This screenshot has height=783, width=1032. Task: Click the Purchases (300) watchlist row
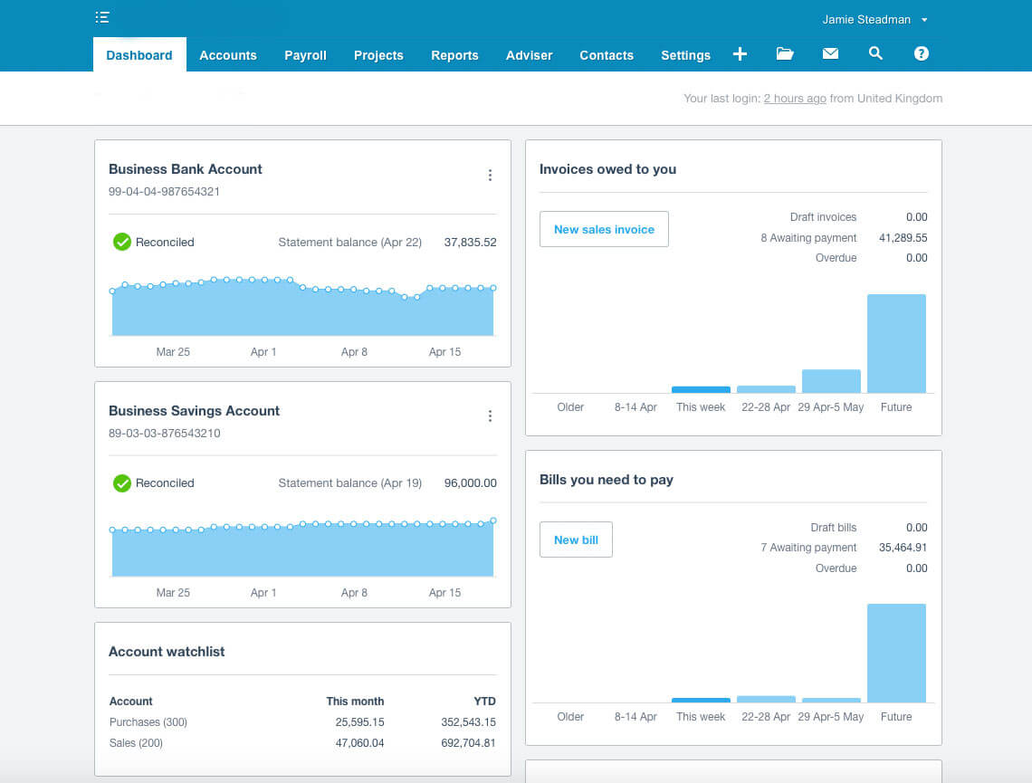coord(302,721)
